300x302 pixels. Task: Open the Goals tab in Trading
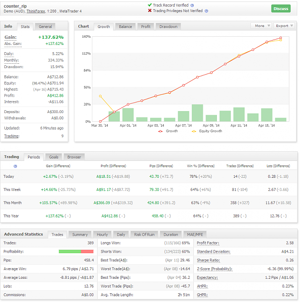54,157
